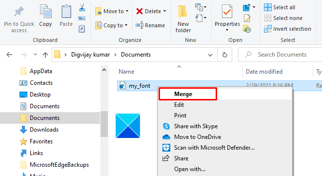
Task: Click Select all
Action: (x=280, y=7)
